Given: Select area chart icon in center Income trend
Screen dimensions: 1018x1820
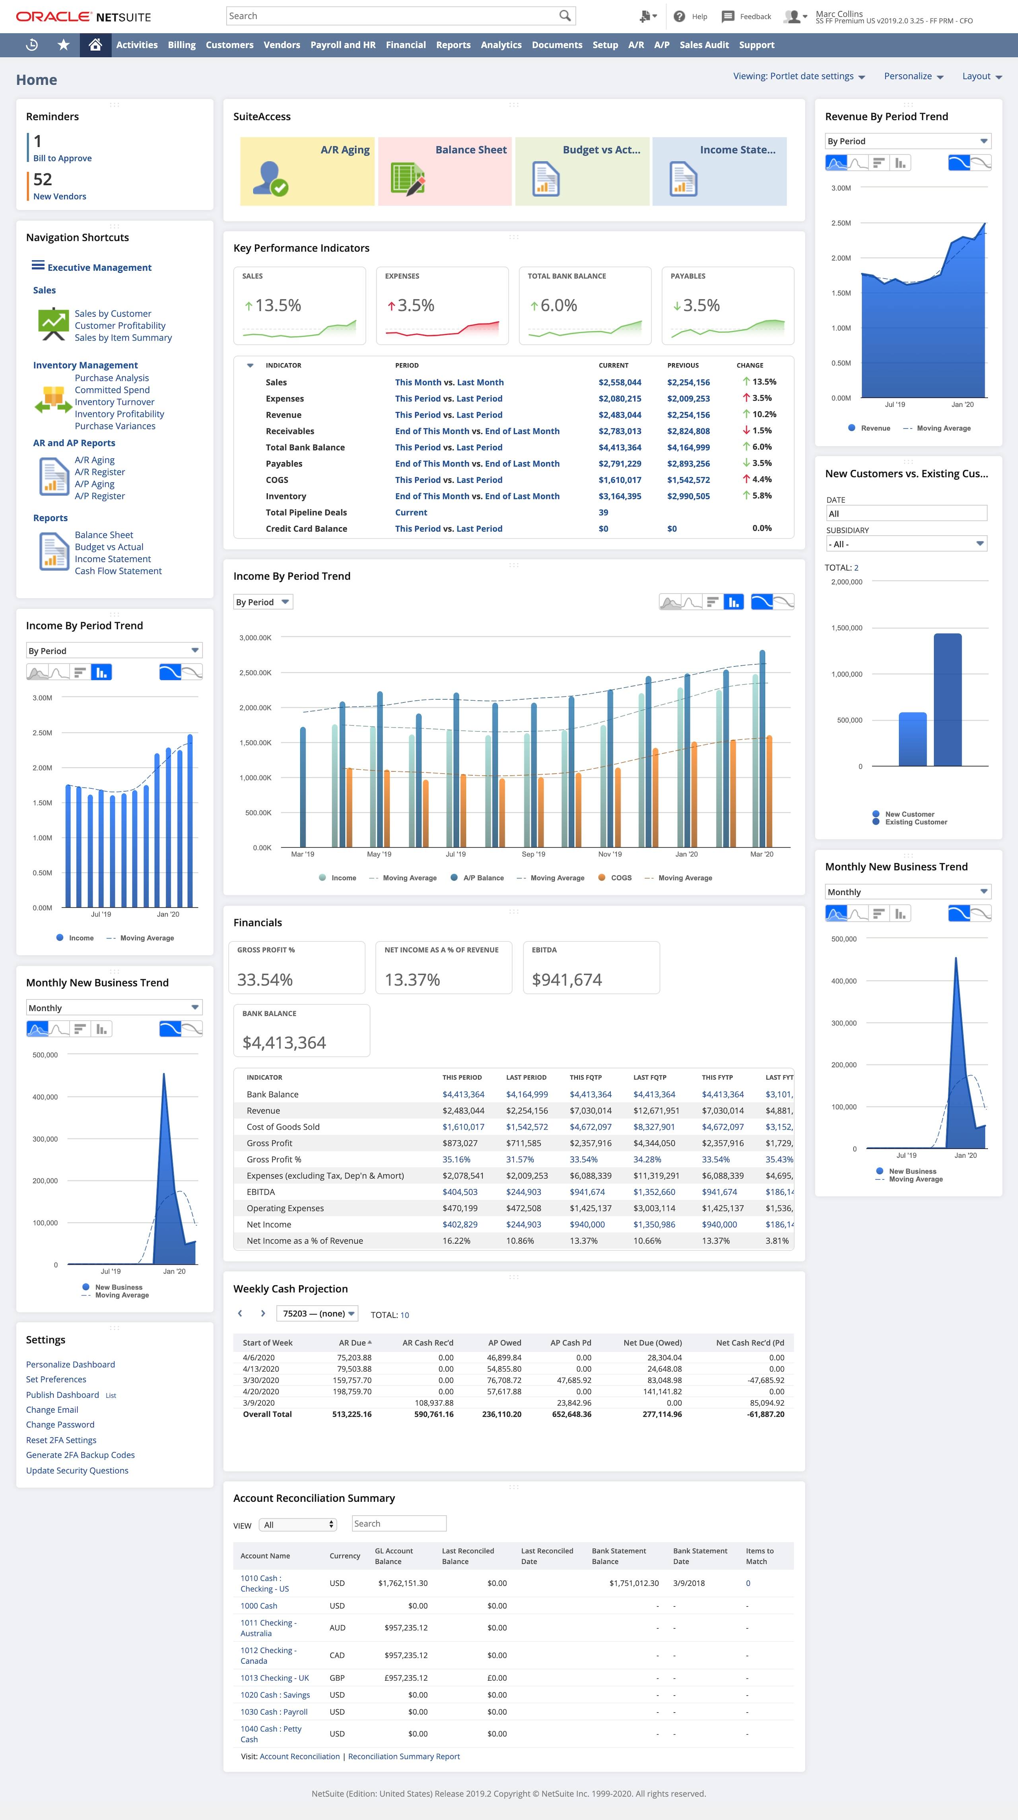Looking at the screenshot, I should [670, 602].
